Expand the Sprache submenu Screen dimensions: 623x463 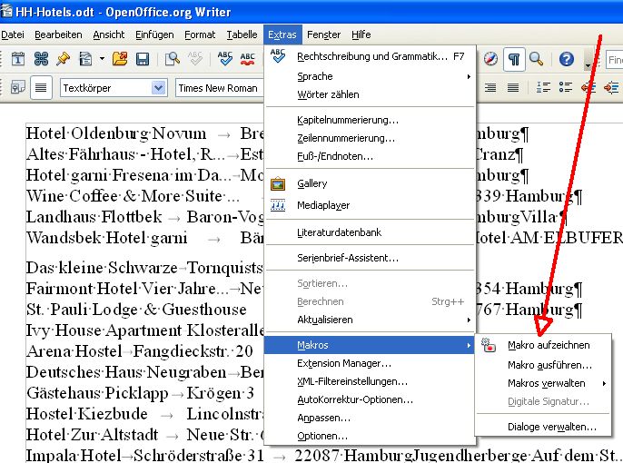(370, 76)
